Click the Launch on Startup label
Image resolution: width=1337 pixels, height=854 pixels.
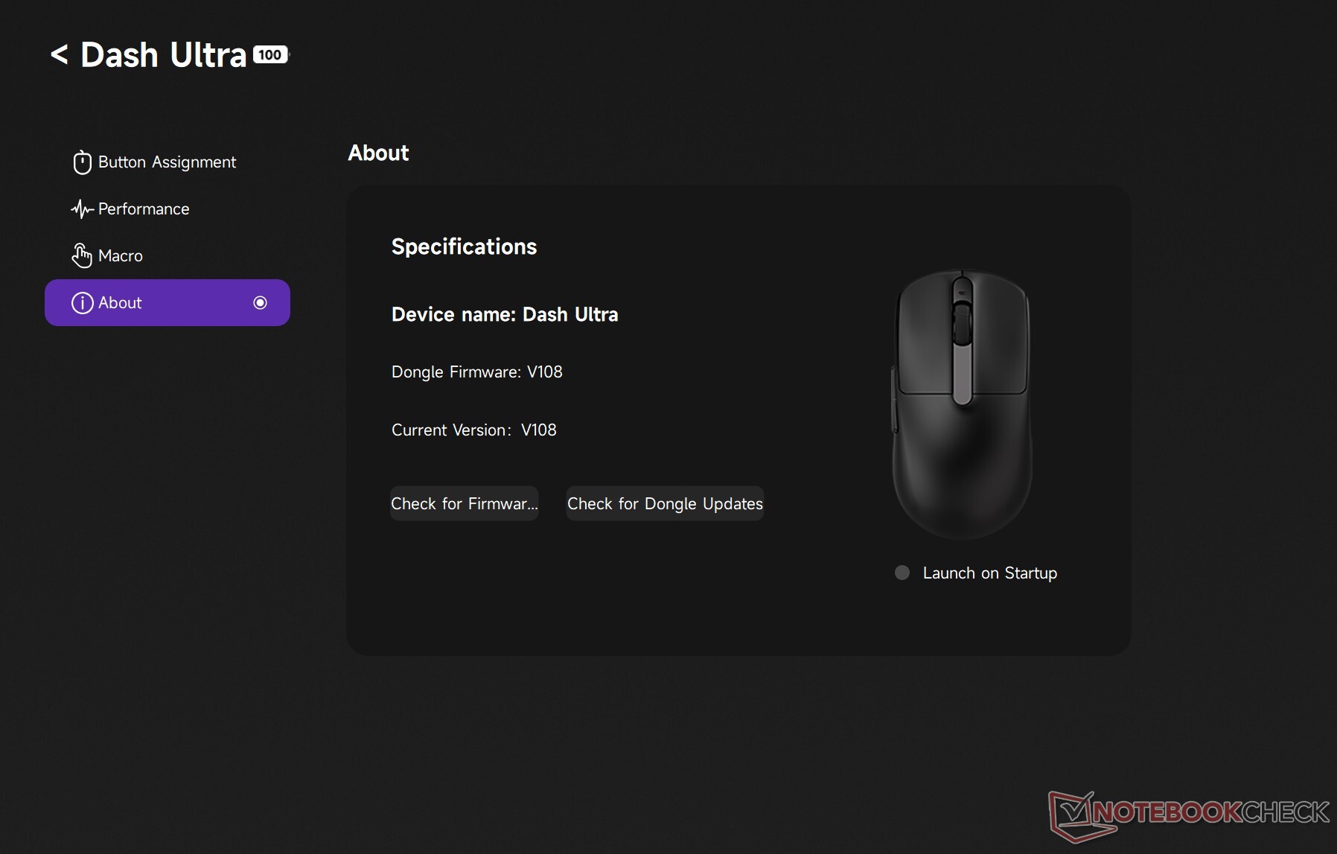point(989,573)
